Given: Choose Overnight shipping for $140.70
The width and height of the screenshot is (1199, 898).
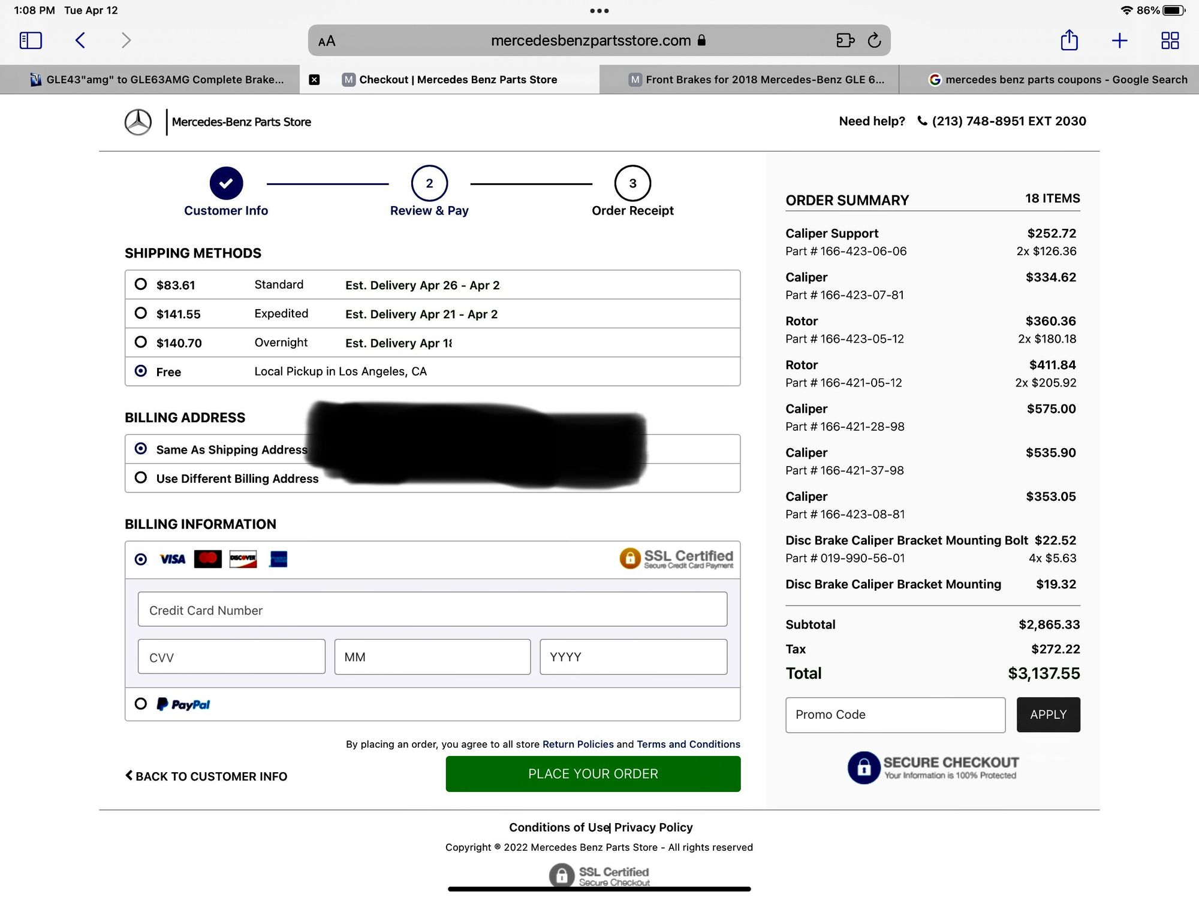Looking at the screenshot, I should (x=141, y=342).
